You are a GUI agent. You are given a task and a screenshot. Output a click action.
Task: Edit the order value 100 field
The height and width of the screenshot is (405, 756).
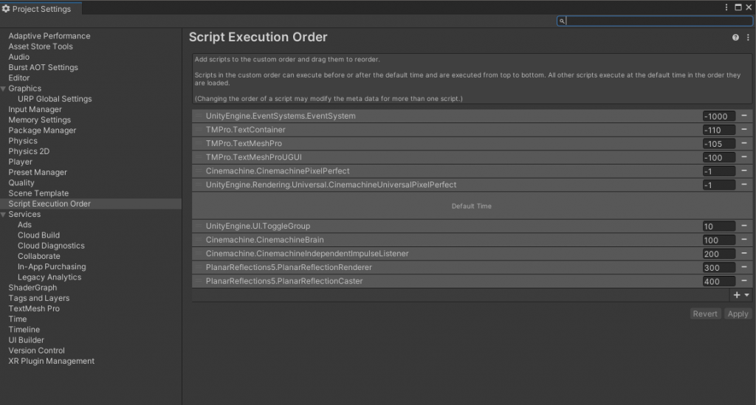tap(718, 240)
